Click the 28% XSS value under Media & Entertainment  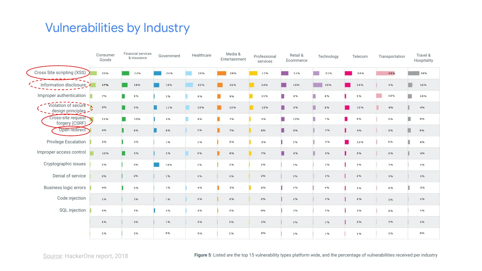(233, 73)
